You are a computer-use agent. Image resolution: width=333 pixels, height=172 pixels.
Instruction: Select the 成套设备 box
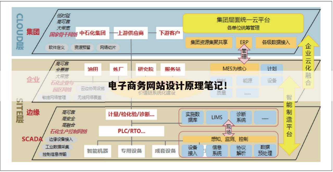(x=165, y=151)
